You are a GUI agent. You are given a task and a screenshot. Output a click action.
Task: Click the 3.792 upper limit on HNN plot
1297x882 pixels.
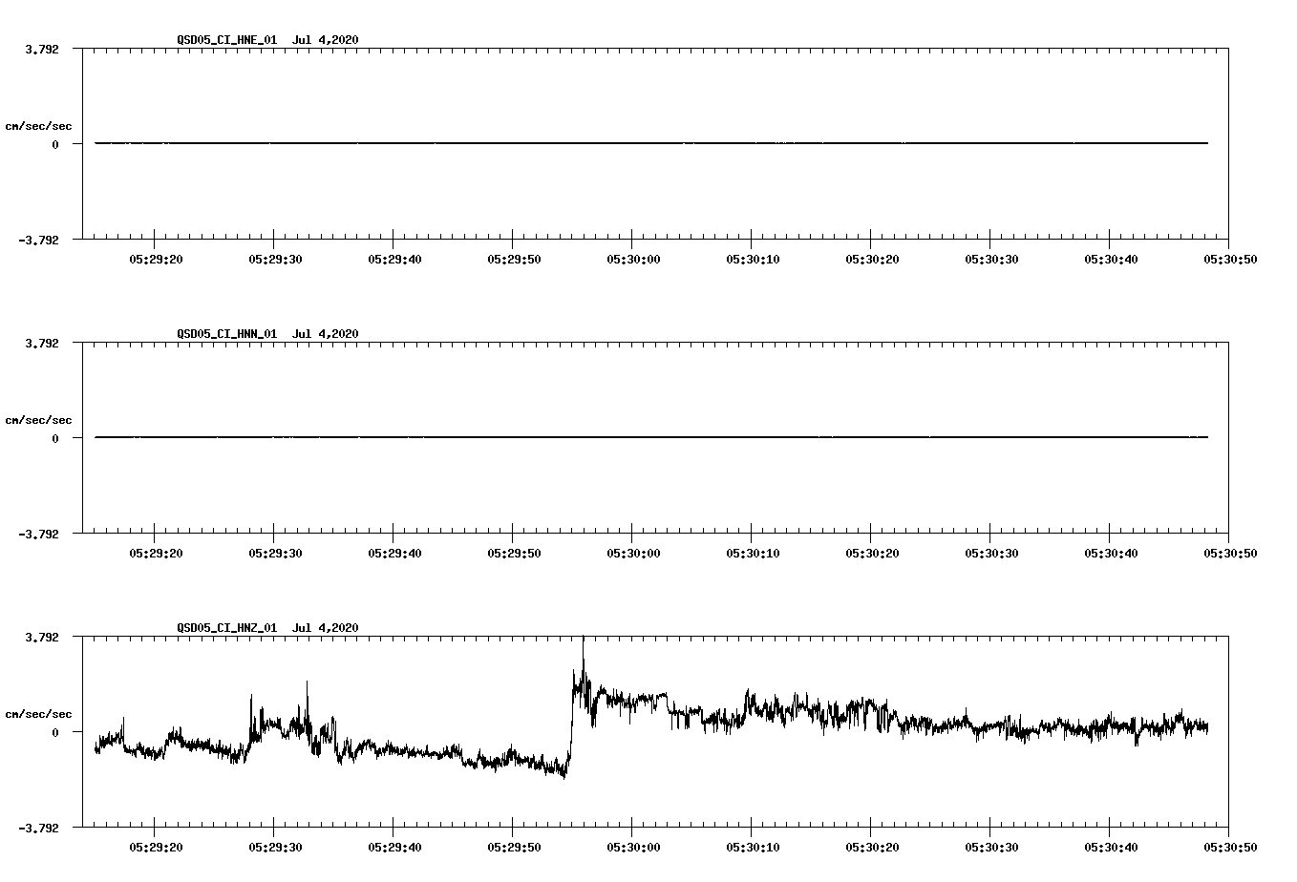click(x=41, y=343)
